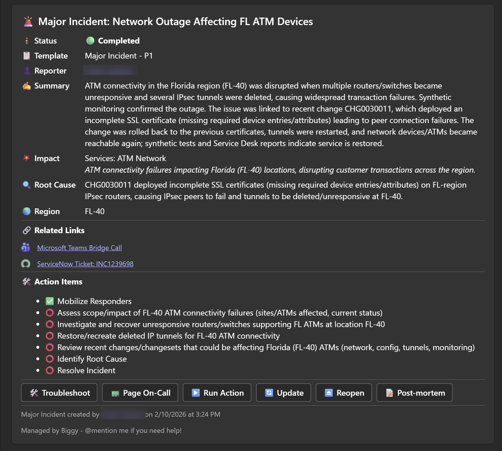Click the magnifier icon beside Root Cause
Image resolution: width=502 pixels, height=451 pixels.
pos(27,185)
